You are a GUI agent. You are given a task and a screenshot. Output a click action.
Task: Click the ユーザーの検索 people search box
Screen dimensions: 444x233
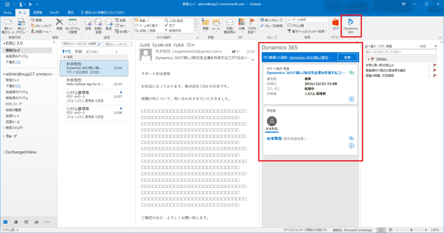pos(307,20)
